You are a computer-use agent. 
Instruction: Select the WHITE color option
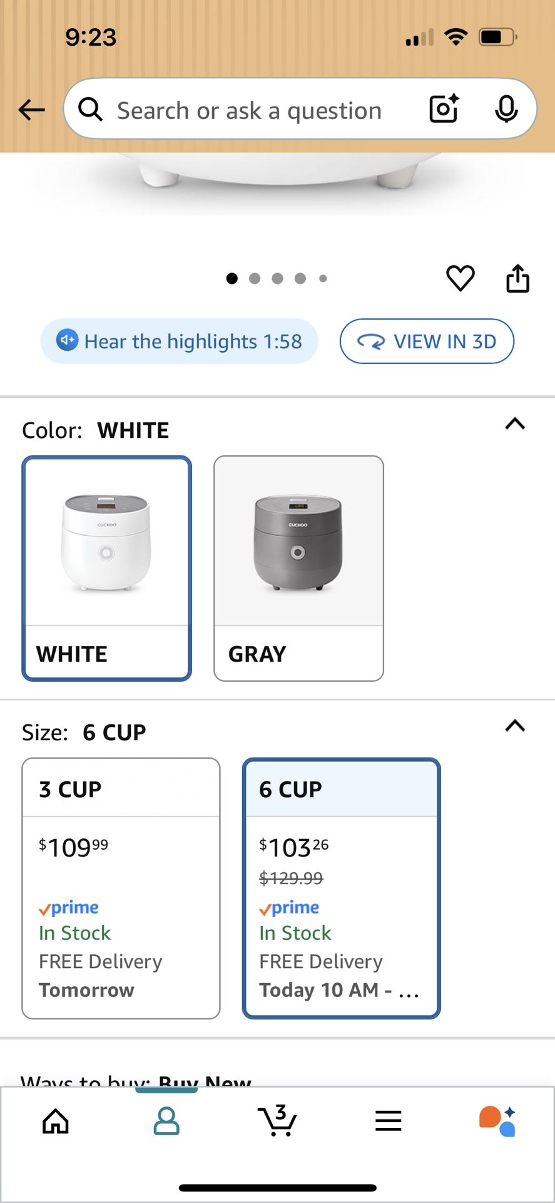107,568
